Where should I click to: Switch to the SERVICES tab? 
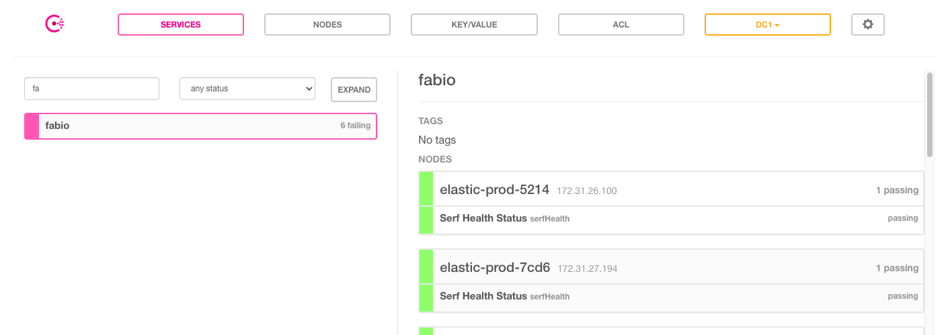180,24
